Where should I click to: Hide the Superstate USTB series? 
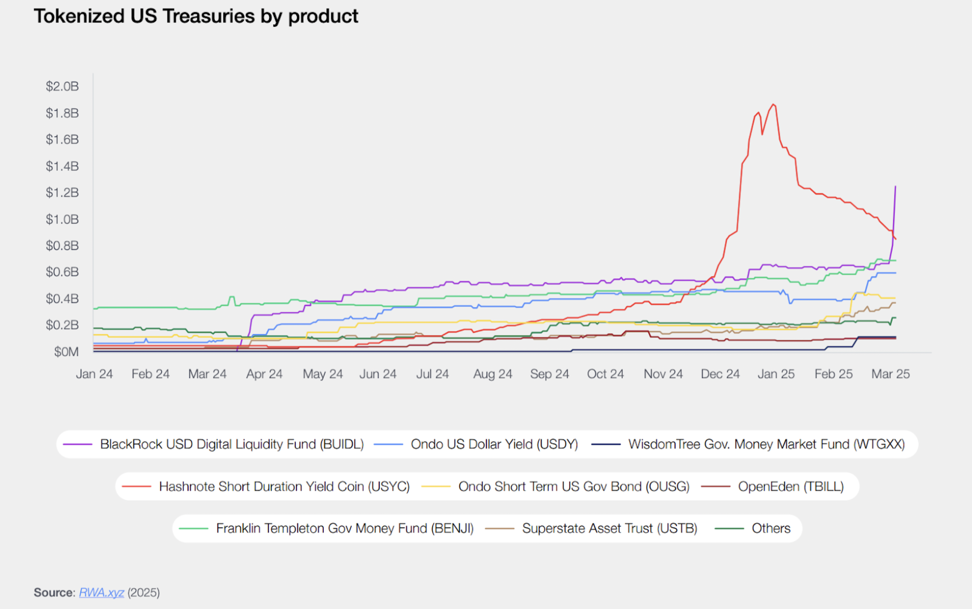pyautogui.click(x=609, y=528)
